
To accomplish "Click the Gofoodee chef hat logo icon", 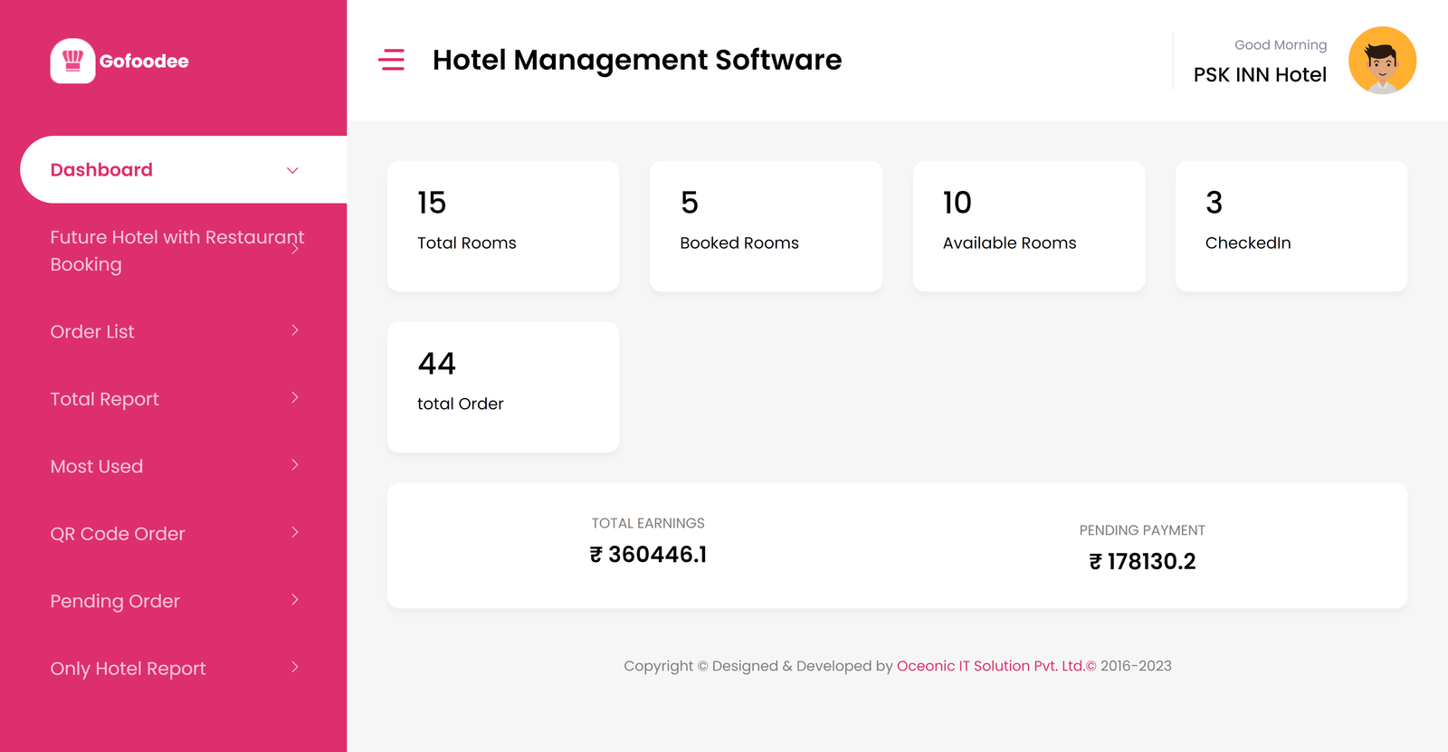I will [x=72, y=61].
